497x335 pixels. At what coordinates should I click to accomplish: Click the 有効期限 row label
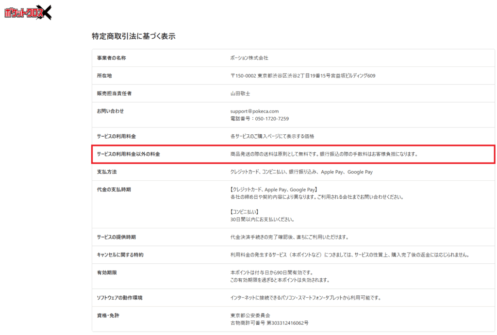pos(107,272)
